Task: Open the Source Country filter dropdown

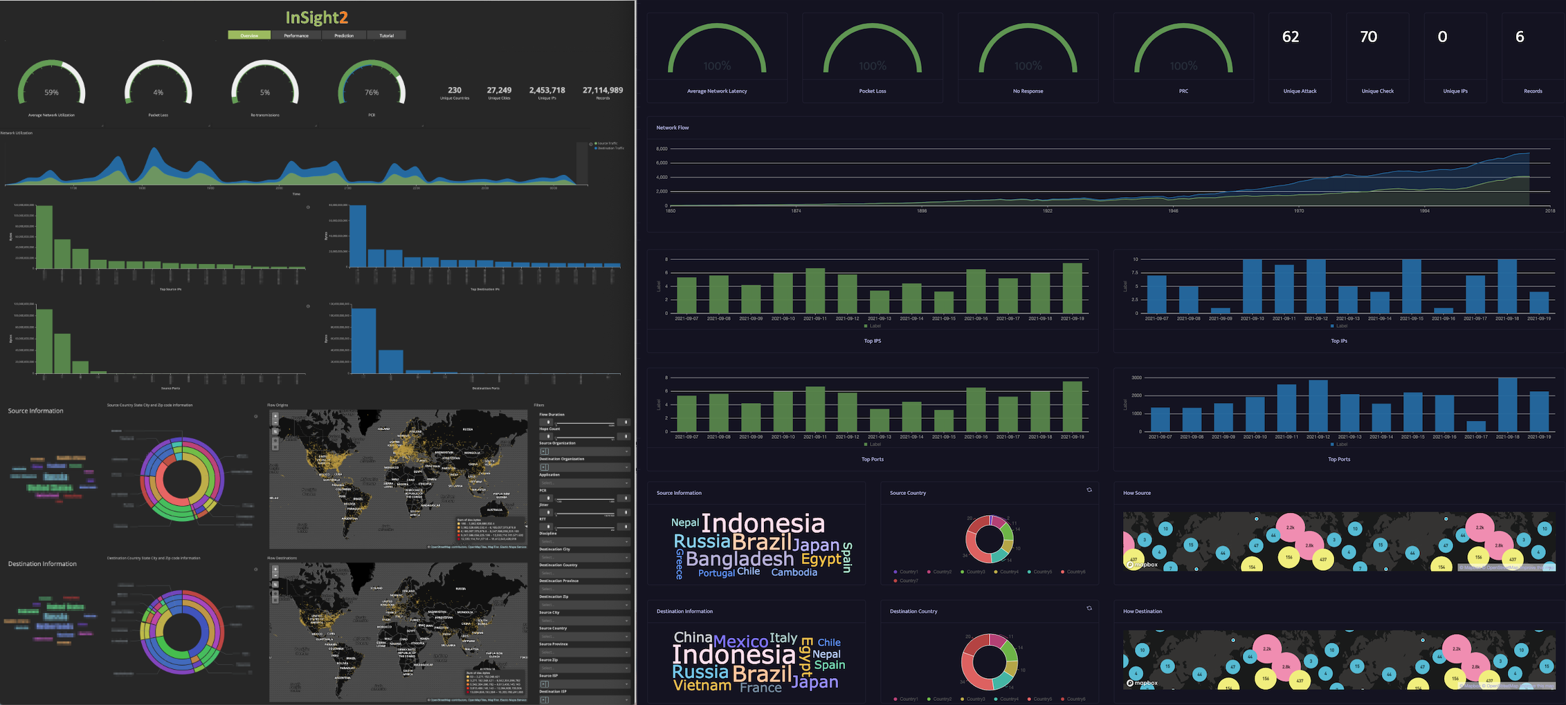Action: tap(584, 636)
